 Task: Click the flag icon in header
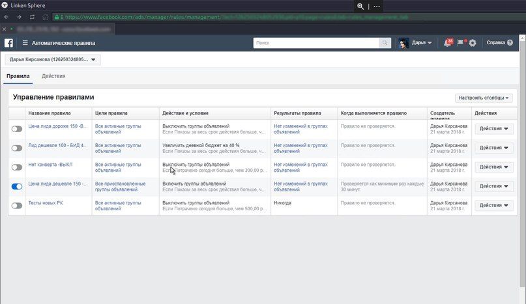461,42
